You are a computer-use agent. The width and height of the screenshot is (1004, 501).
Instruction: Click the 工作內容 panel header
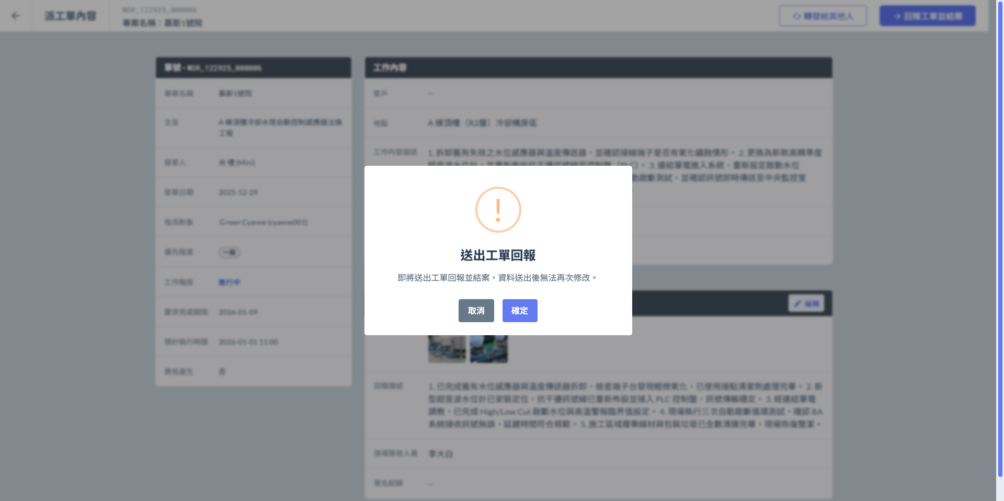coord(598,68)
